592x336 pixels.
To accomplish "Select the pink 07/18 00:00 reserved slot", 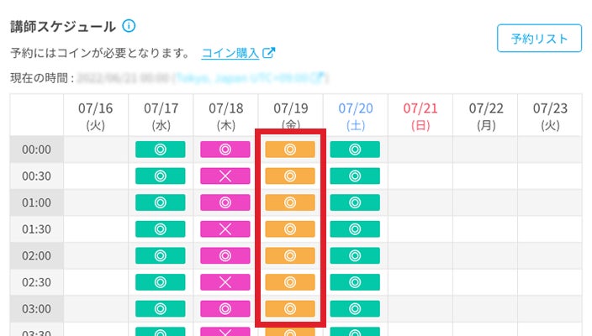I will (x=225, y=150).
